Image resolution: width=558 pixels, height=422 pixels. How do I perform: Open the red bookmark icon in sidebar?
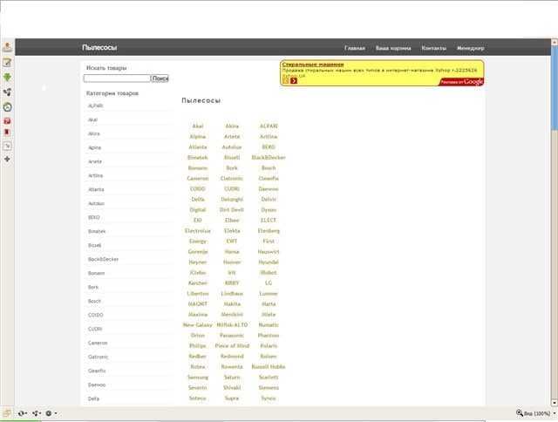[7, 133]
